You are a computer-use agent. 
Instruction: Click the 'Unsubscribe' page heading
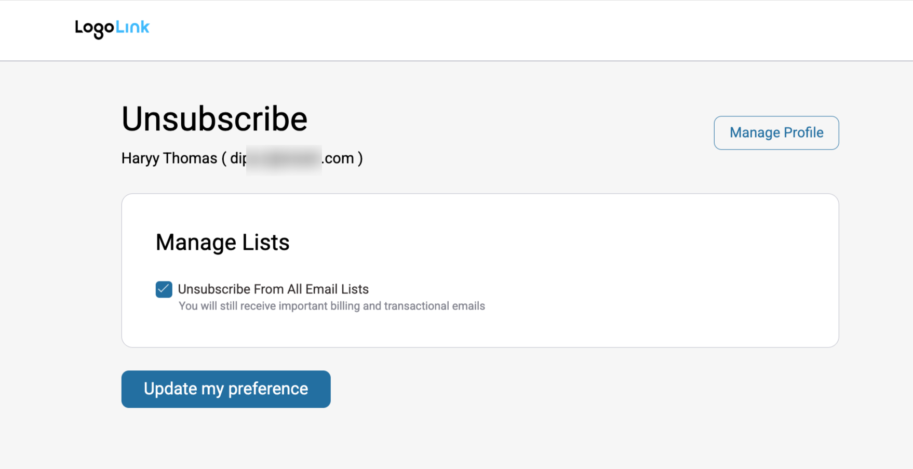coord(214,118)
